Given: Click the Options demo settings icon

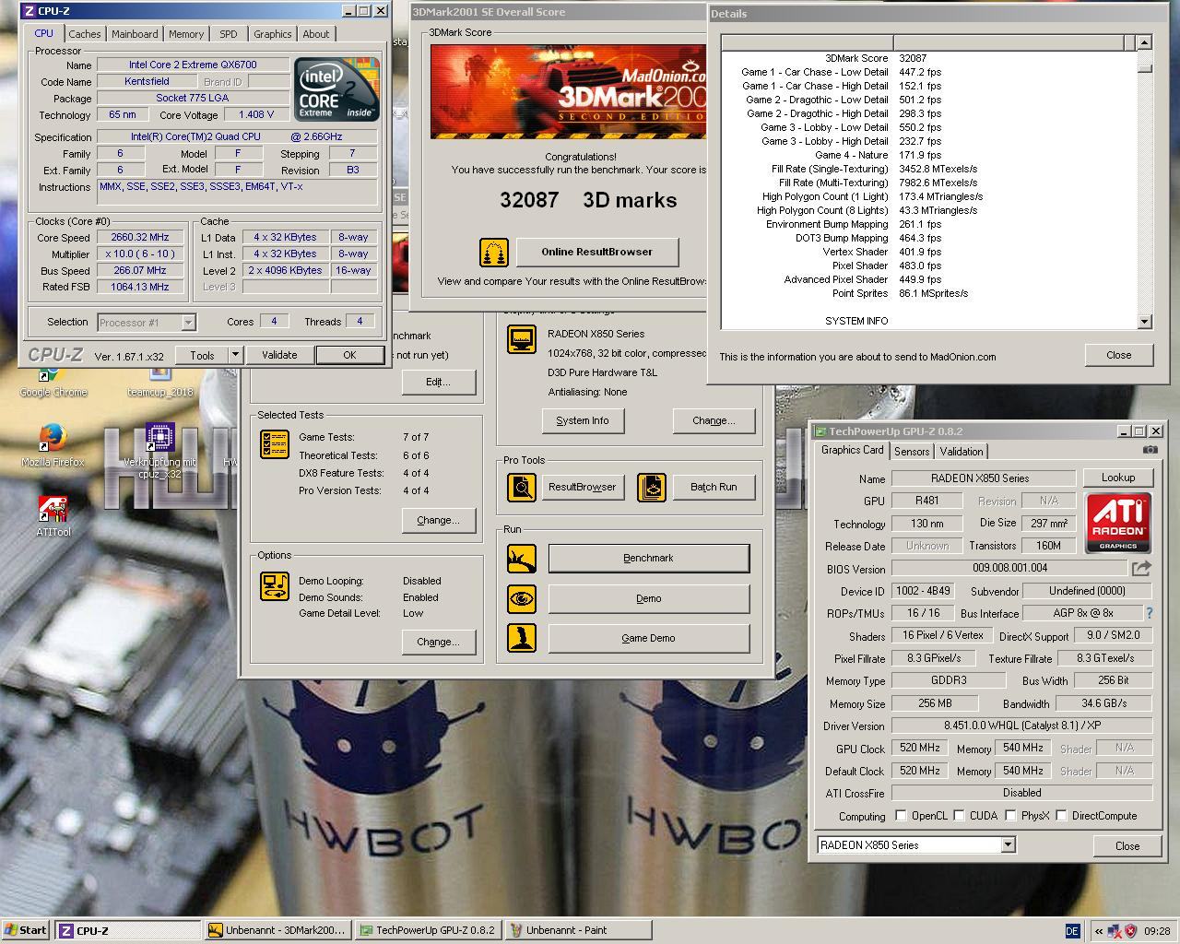Looking at the screenshot, I should point(275,586).
